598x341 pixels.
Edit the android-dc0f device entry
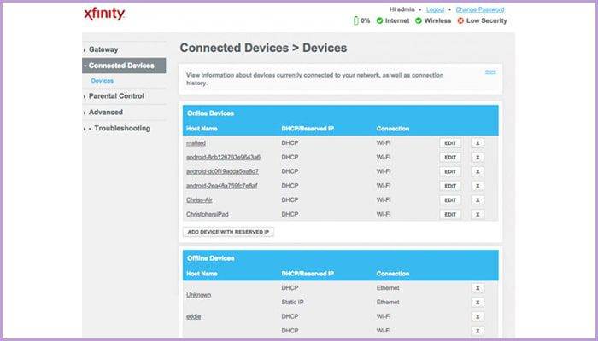click(x=450, y=171)
